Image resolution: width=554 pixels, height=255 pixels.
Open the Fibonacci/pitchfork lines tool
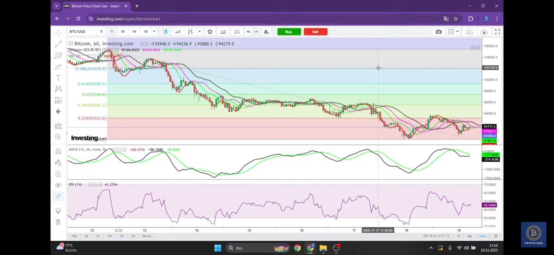click(58, 55)
